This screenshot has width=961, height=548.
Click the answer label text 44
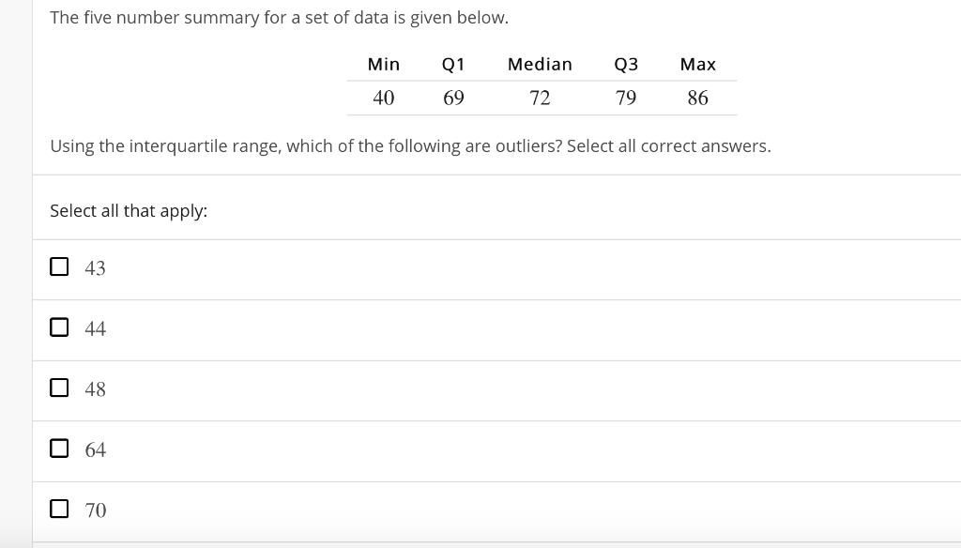pyautogui.click(x=95, y=329)
